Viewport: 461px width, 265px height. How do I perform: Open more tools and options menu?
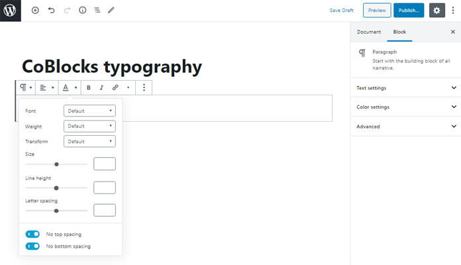pyautogui.click(x=453, y=11)
